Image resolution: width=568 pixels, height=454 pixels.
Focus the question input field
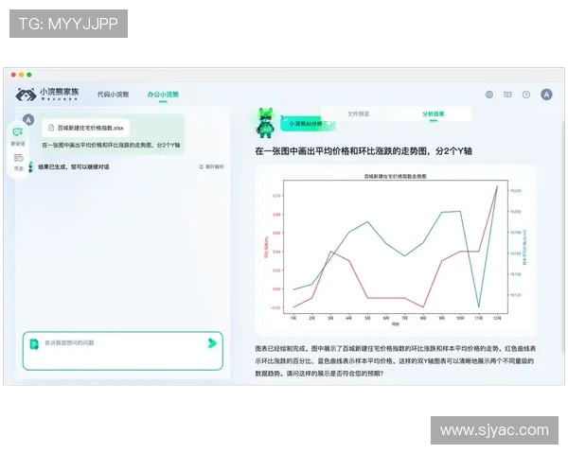tap(123, 351)
